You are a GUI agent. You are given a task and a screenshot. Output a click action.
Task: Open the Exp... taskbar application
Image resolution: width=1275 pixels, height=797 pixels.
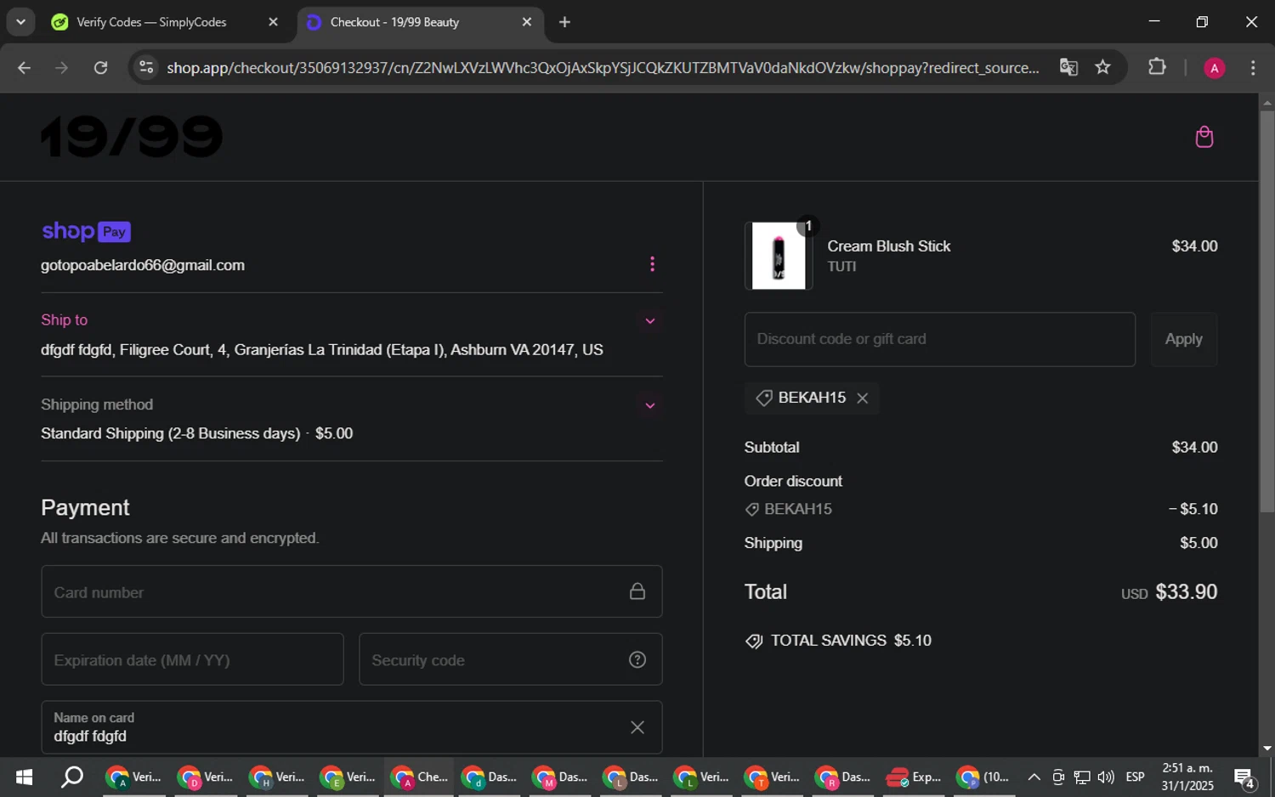(x=914, y=777)
